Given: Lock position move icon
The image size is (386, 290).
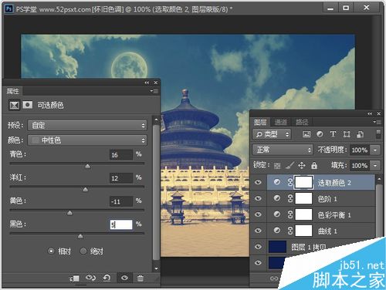Looking at the screenshot, I should coord(302,165).
